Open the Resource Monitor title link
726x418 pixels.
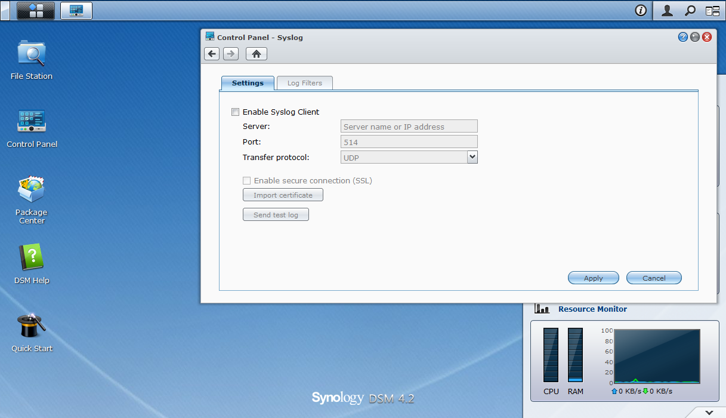coord(592,309)
